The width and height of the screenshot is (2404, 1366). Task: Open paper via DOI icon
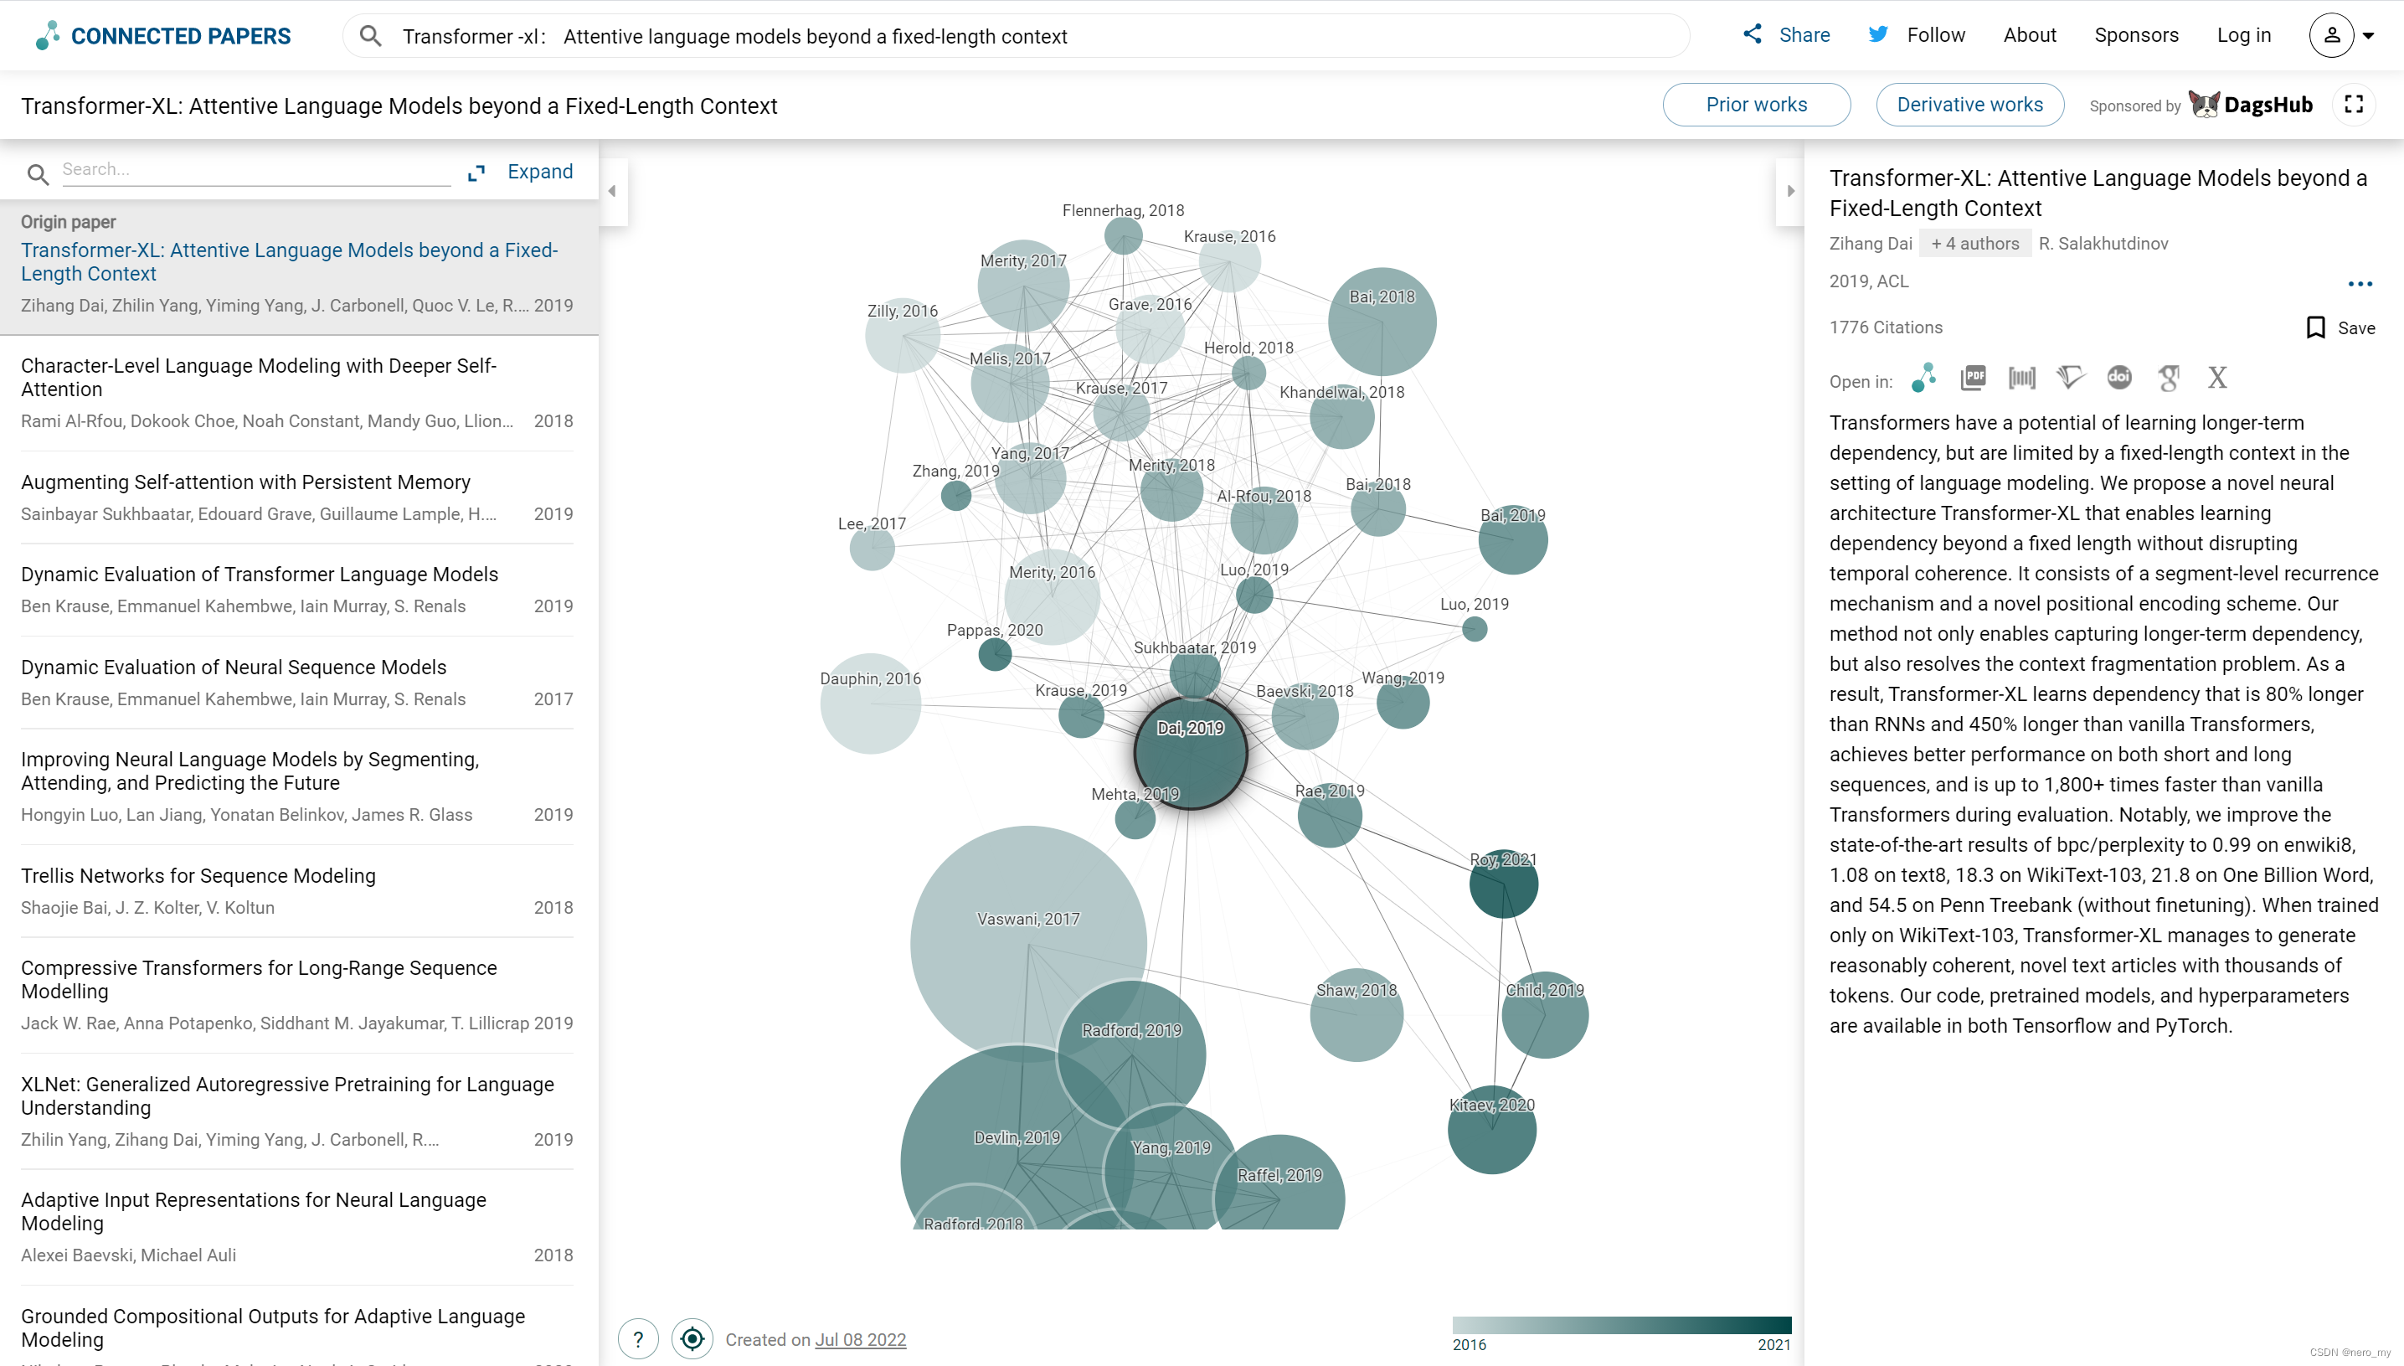[2118, 378]
